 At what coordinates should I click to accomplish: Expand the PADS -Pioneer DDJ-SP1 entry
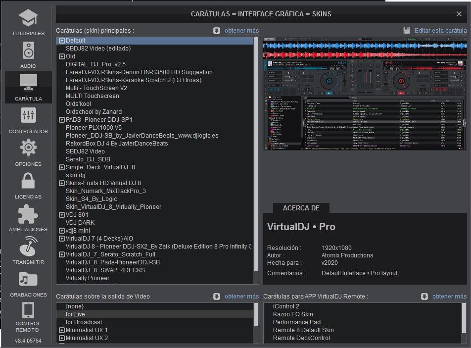tap(62, 120)
